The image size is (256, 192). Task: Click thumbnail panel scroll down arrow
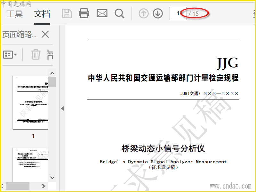(52, 178)
